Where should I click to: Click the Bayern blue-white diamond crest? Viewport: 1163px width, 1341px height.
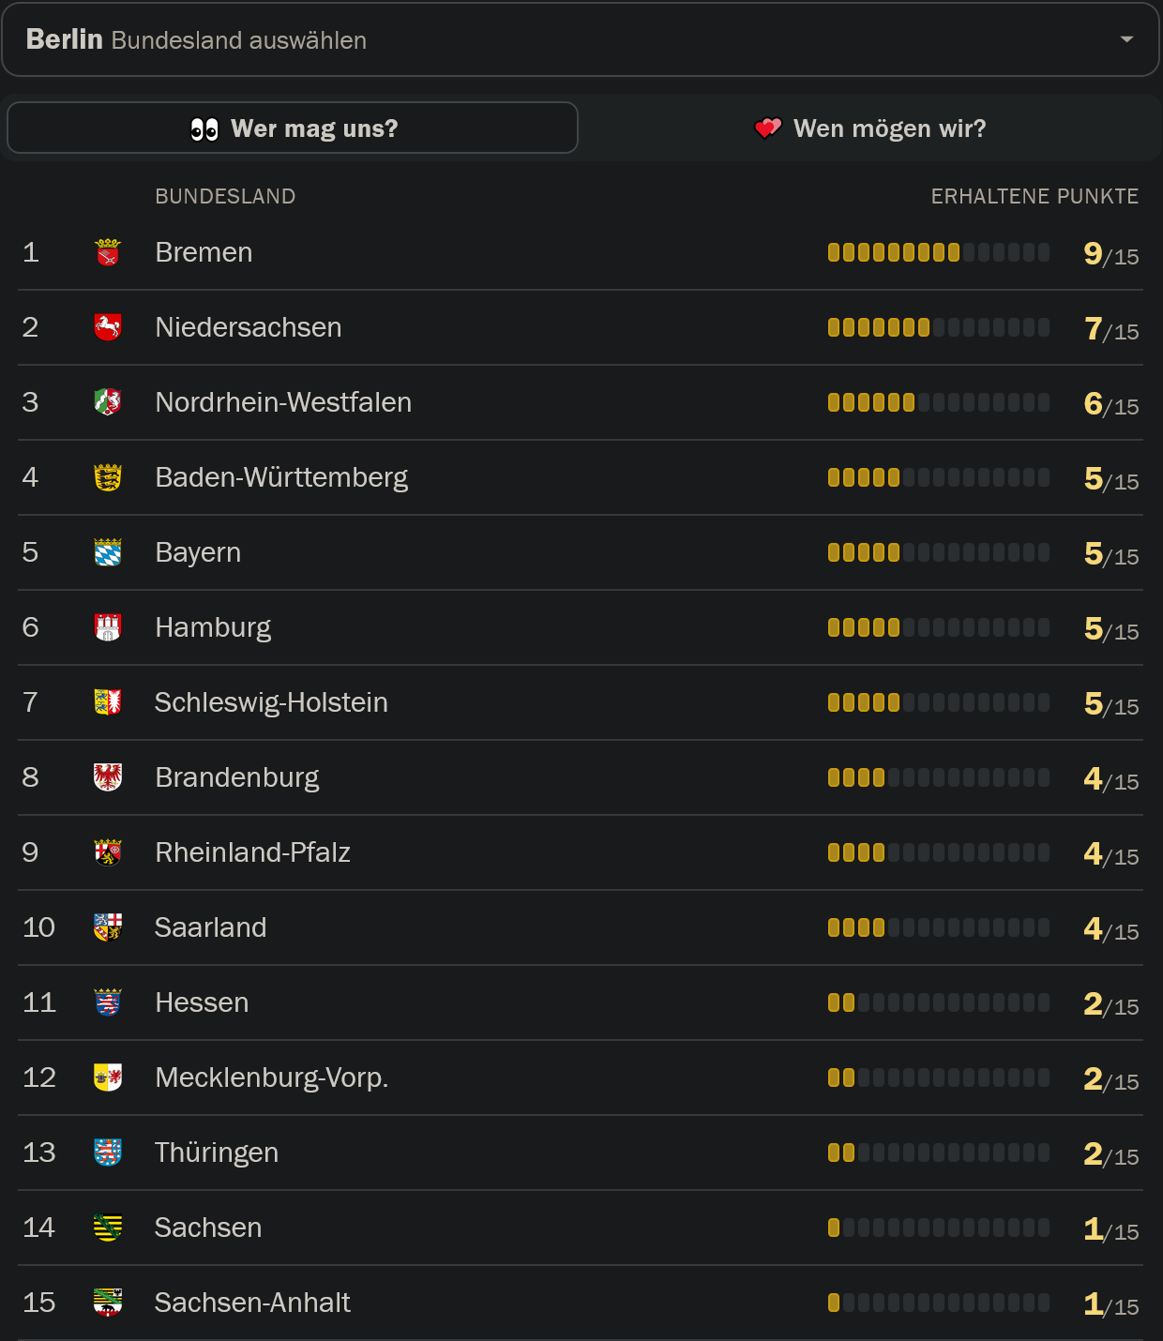(x=108, y=552)
